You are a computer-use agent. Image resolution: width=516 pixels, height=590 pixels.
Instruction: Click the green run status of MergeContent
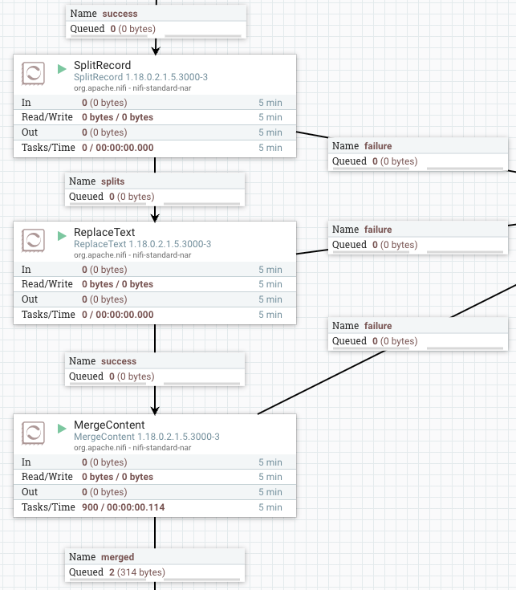pyautogui.click(x=62, y=429)
